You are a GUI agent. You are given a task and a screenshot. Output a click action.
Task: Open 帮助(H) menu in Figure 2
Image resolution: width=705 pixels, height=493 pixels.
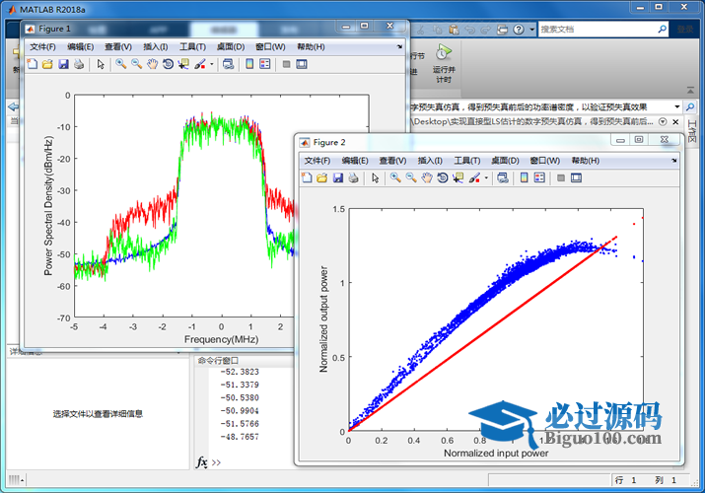click(x=586, y=161)
